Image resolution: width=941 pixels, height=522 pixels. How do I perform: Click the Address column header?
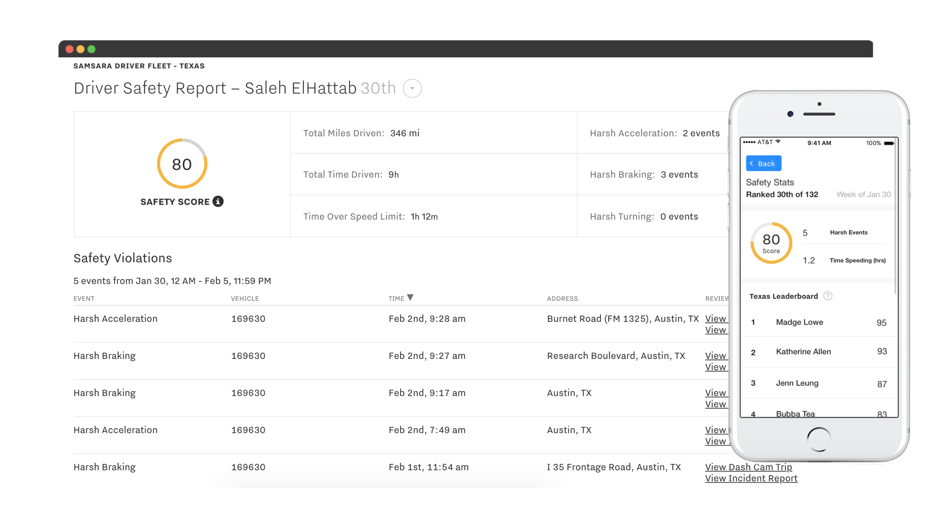[x=562, y=299]
